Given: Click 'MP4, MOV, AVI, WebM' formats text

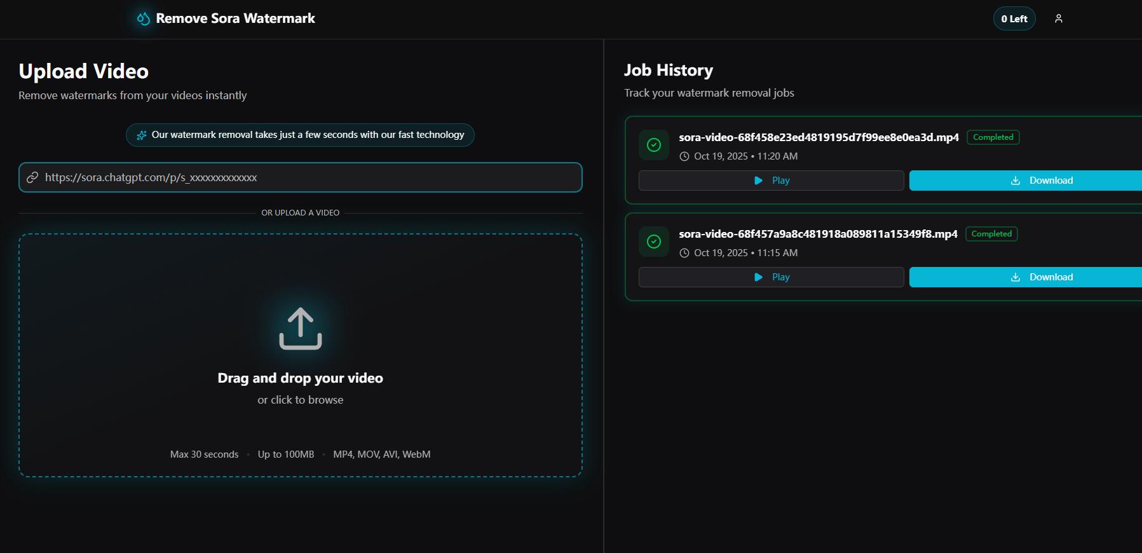Looking at the screenshot, I should (x=382, y=454).
